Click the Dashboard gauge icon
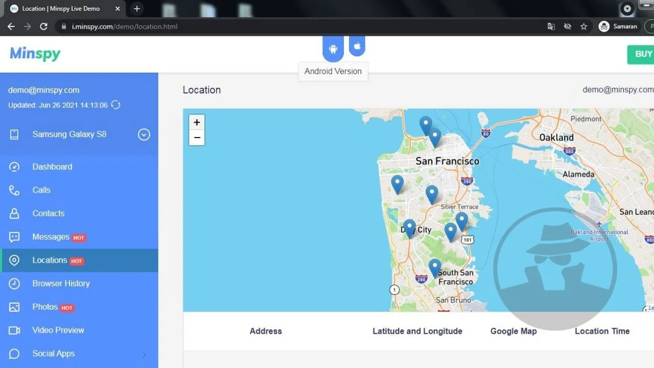Viewport: 654px width, 368px height. click(14, 167)
